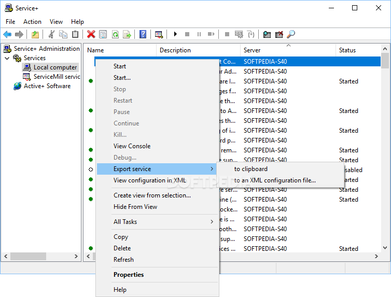Choose Delete from the context menu

point(157,248)
